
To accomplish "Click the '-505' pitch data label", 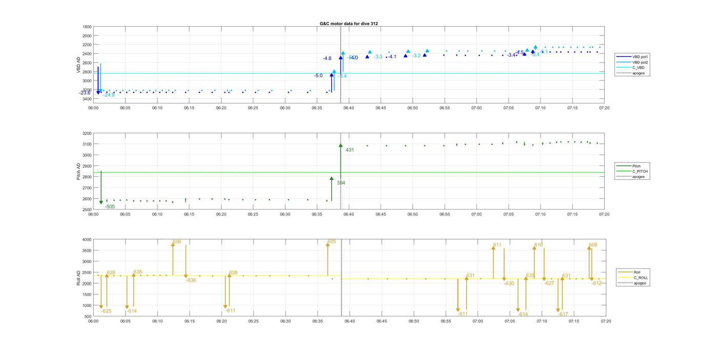I will (x=110, y=206).
